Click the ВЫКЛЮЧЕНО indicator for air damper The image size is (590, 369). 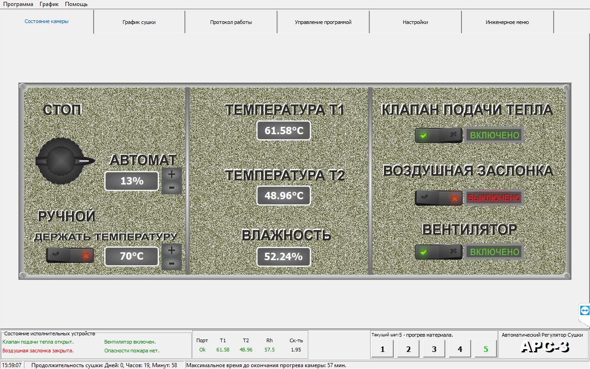pyautogui.click(x=495, y=198)
